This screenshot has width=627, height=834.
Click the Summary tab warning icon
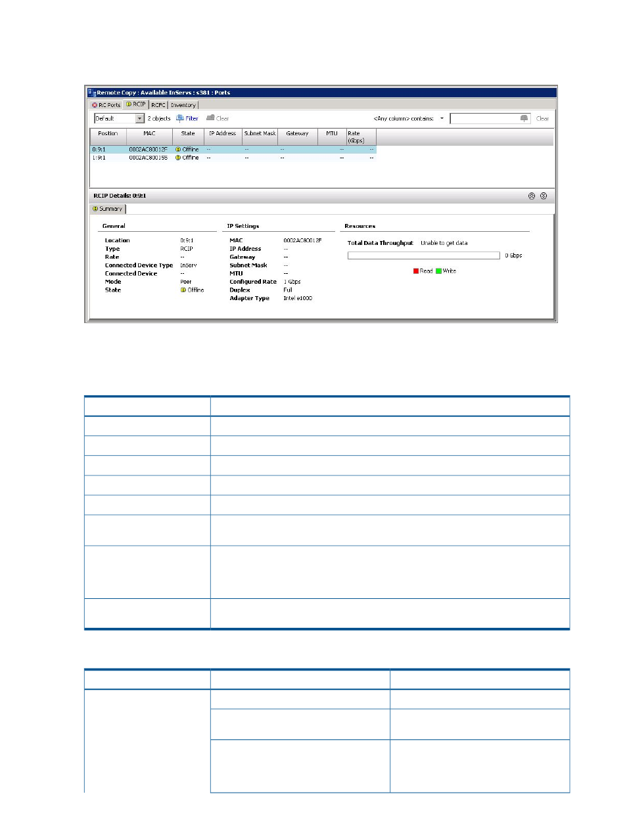pyautogui.click(x=95, y=209)
